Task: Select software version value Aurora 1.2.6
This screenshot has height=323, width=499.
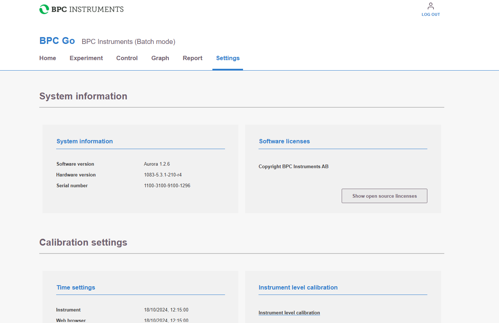Action: [157, 164]
